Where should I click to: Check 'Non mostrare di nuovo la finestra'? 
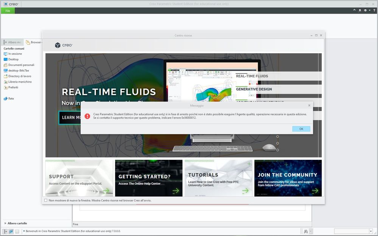tap(46, 200)
